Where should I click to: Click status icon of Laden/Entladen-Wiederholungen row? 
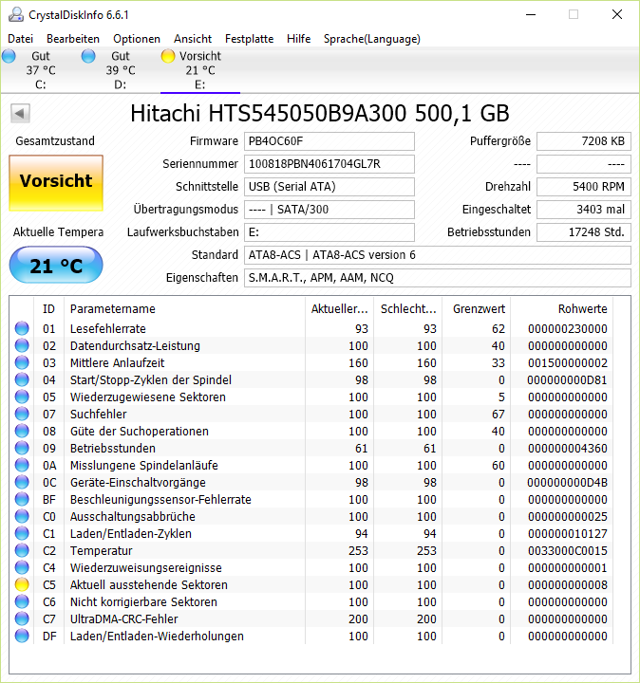(22, 636)
